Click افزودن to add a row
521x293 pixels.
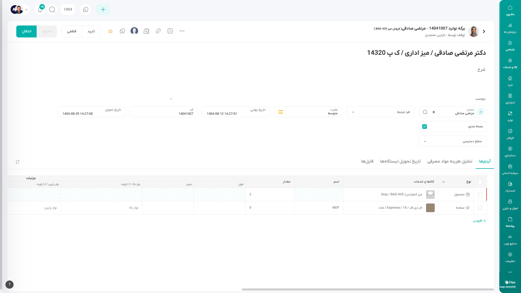(479, 221)
